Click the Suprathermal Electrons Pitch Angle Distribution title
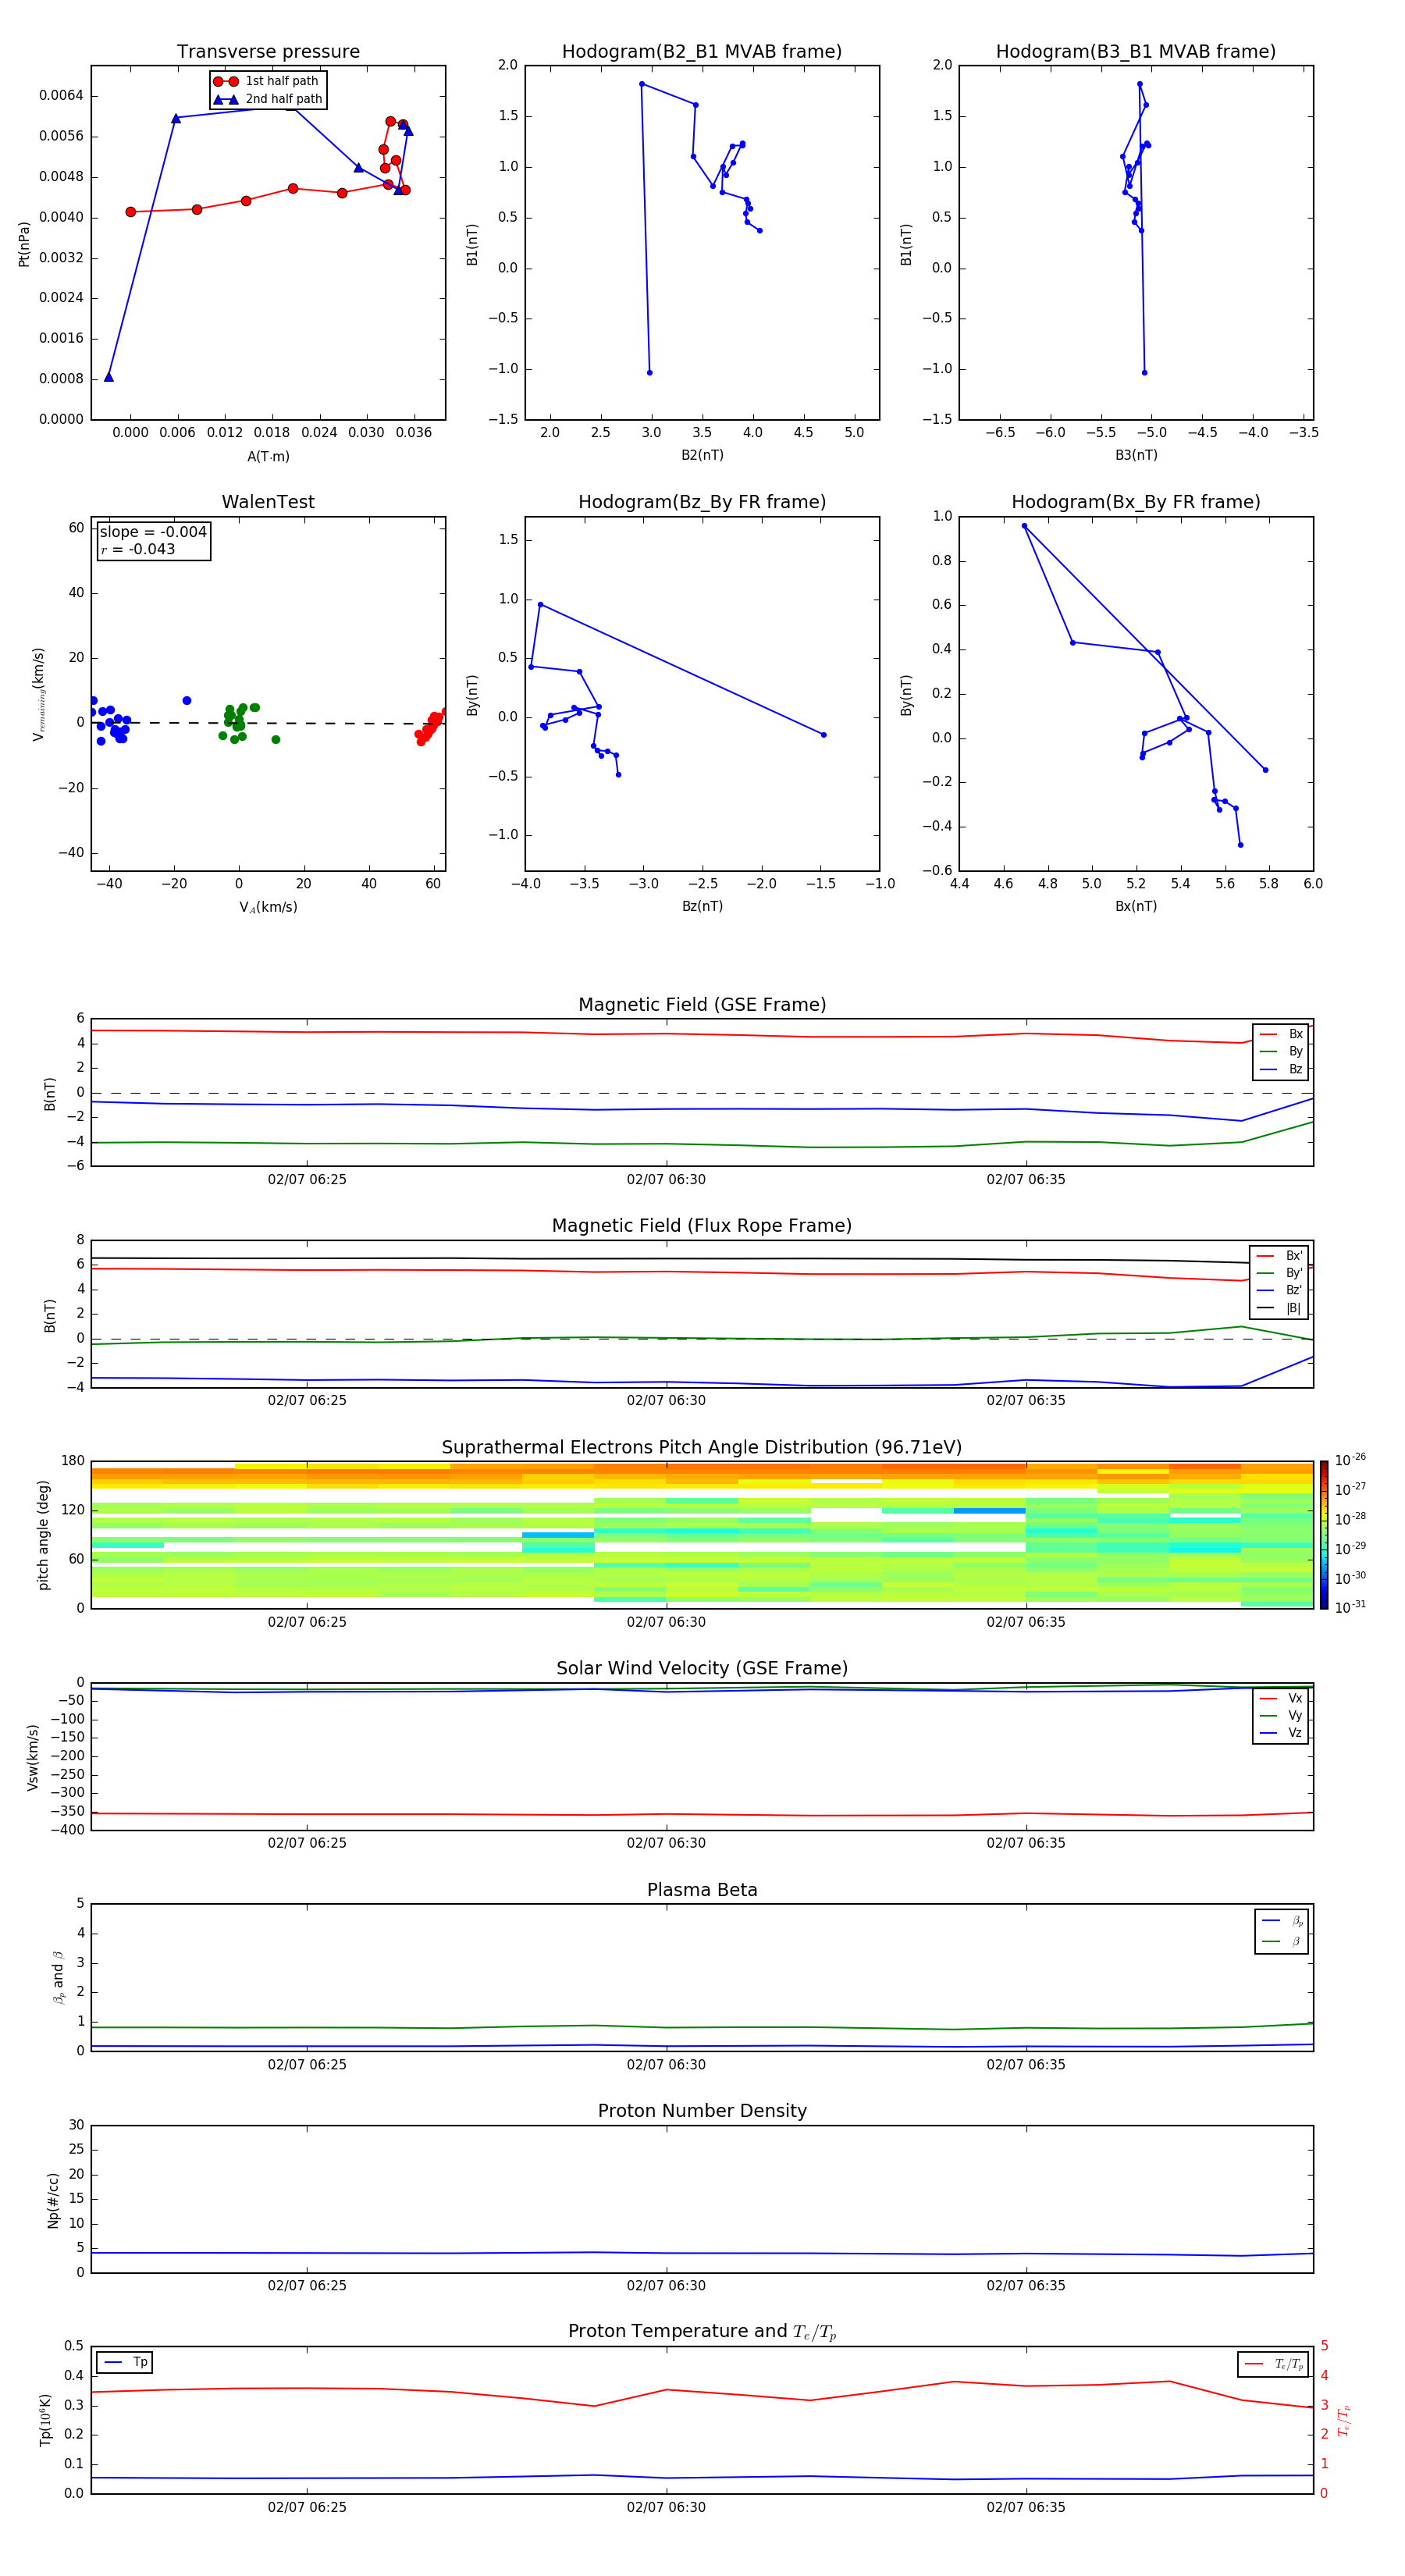 pyautogui.click(x=702, y=1448)
